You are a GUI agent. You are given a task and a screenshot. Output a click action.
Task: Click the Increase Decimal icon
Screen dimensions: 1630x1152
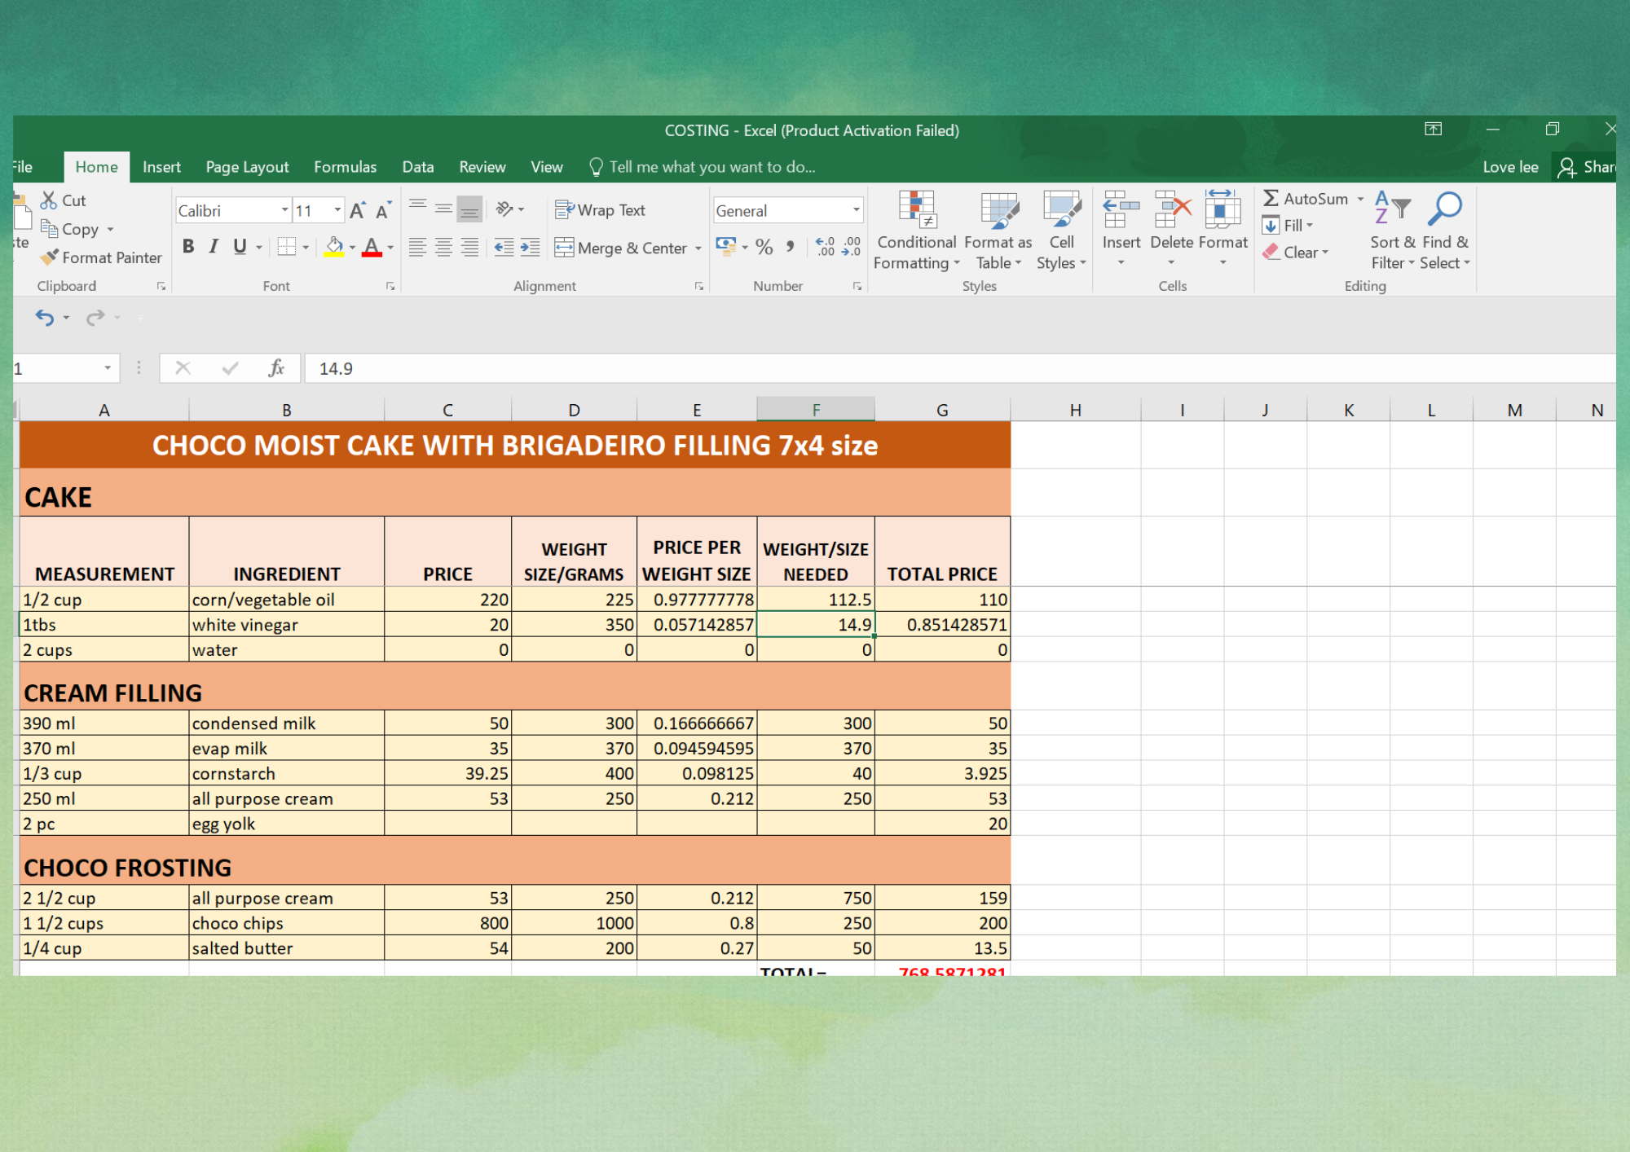pyautogui.click(x=825, y=248)
